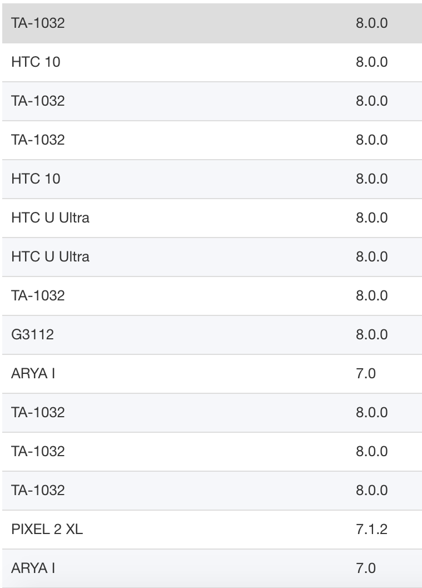This screenshot has height=588, width=422.
Task: Open HTC 10 entry just above HTC U Ultra
Action: tap(212, 179)
